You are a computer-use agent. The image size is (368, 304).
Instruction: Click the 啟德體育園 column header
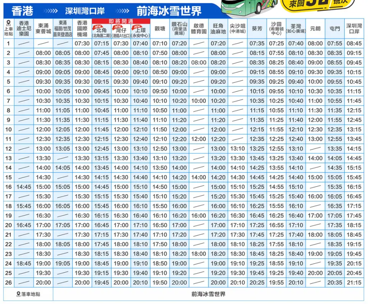pos(199,29)
